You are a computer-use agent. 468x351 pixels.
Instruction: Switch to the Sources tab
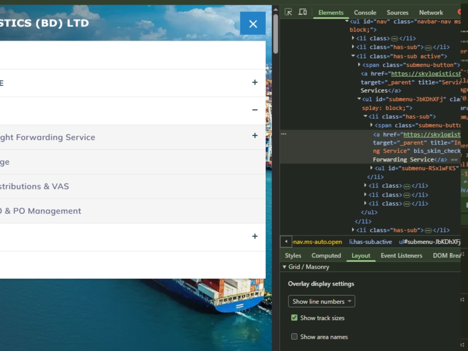397,13
